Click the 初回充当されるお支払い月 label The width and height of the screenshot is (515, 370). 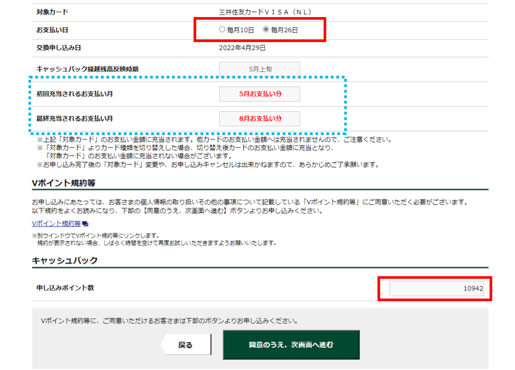pos(74,94)
